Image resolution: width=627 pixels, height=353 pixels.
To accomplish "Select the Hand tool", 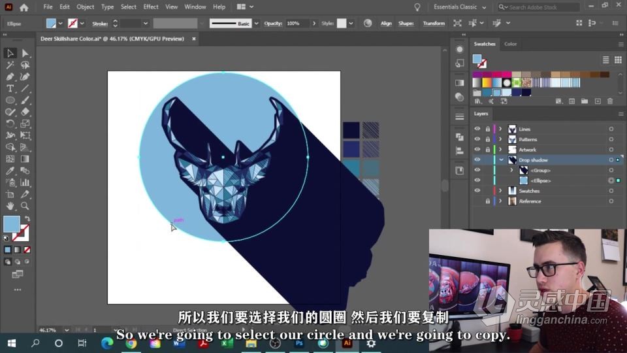I will click(x=10, y=206).
